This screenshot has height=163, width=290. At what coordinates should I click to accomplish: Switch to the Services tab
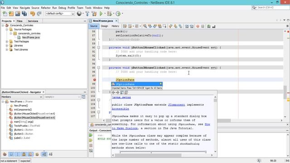[x=33, y=21]
